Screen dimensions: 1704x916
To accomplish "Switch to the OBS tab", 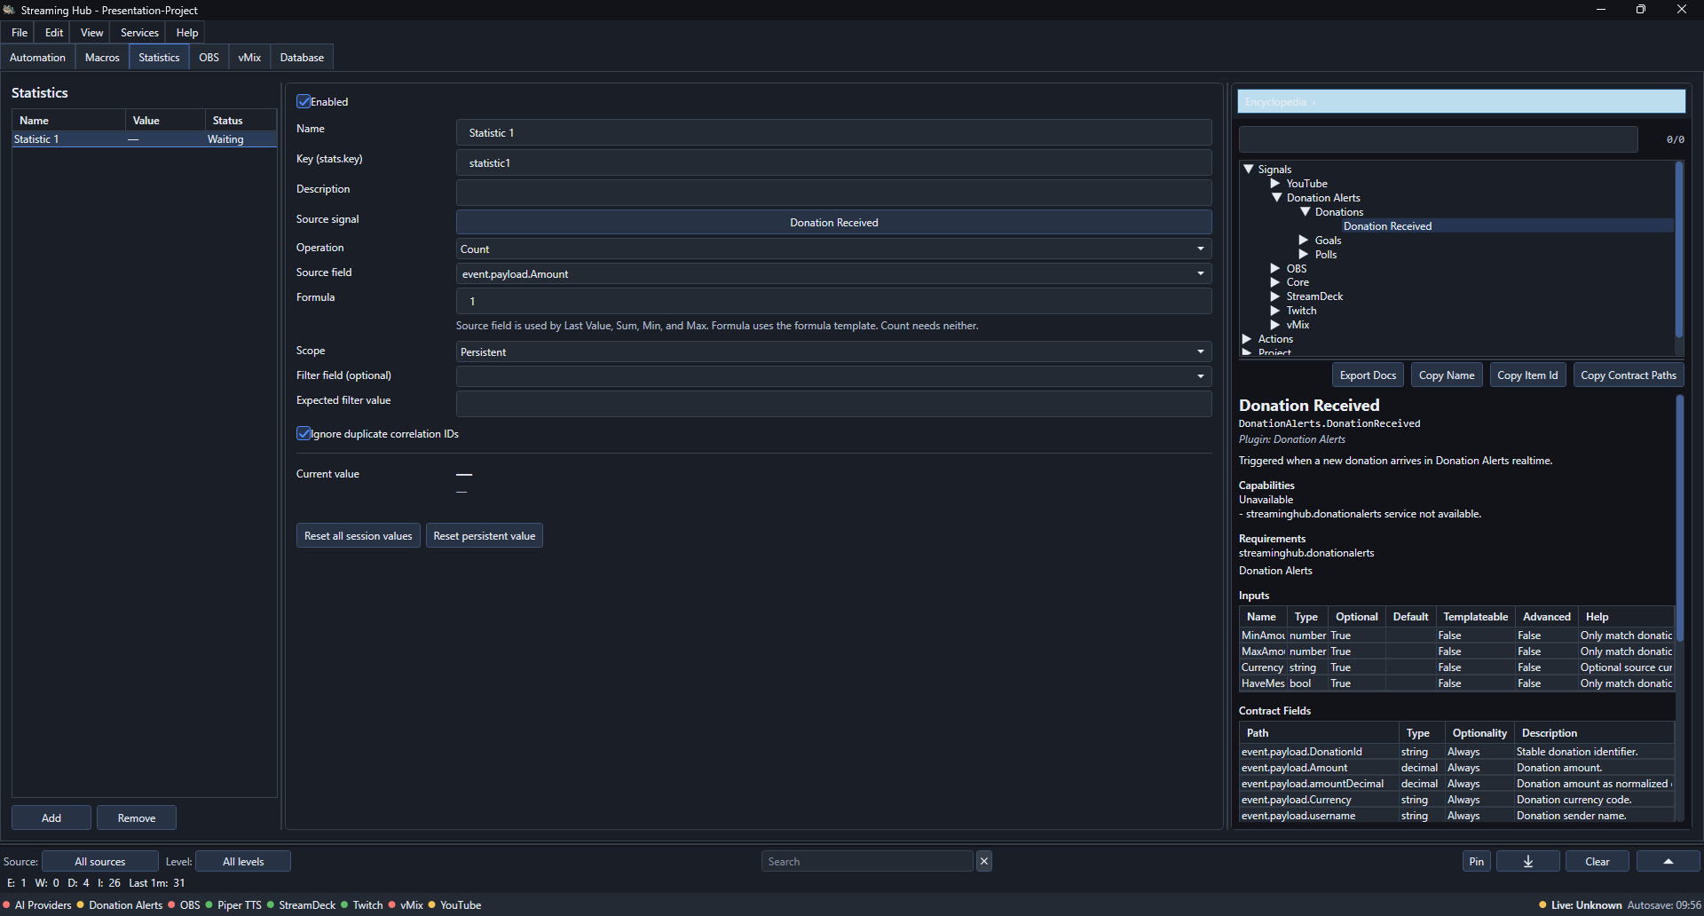I will coord(209,57).
